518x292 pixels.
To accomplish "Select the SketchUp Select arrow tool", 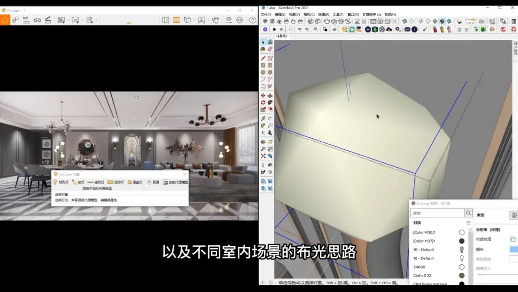I will coord(263,42).
